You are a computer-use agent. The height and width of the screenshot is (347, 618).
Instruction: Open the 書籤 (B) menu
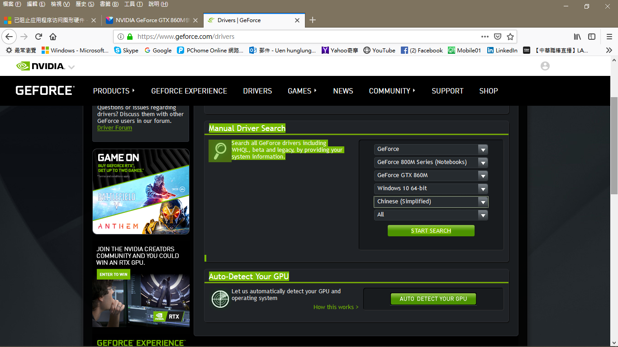109,4
